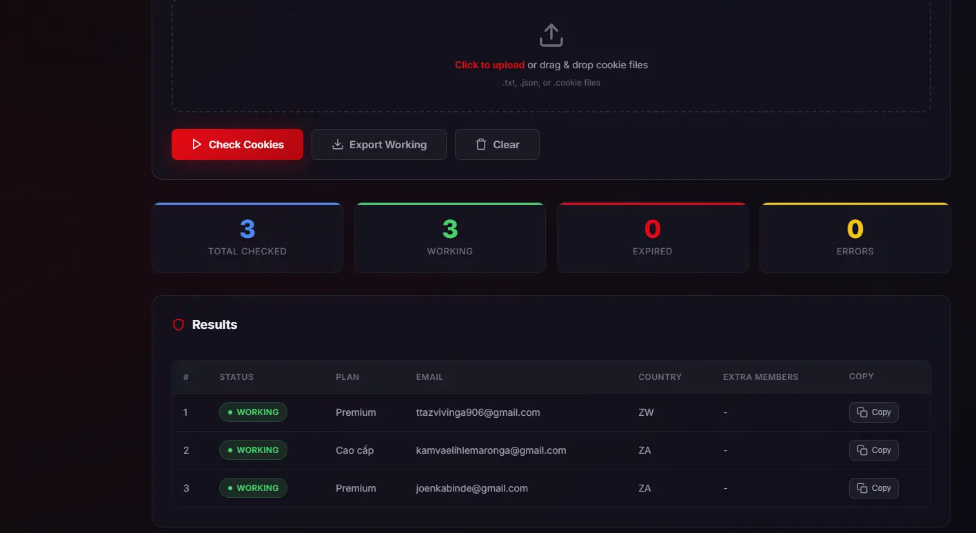Click the Export Working button
This screenshot has width=976, height=533.
(379, 144)
